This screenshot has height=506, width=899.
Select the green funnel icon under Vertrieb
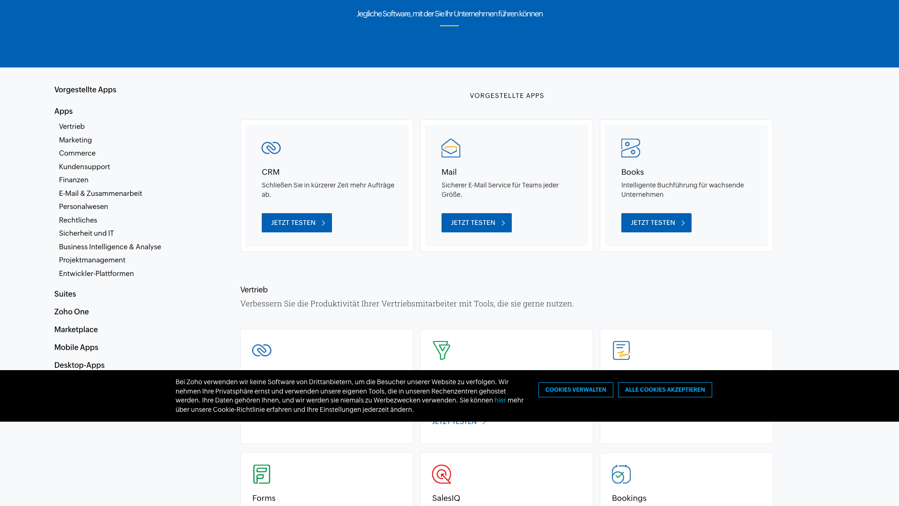pos(442,350)
